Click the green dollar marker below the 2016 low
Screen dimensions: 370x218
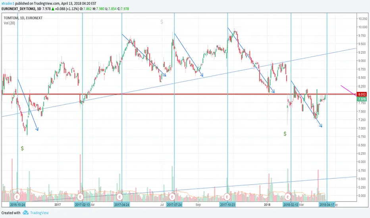22,149
